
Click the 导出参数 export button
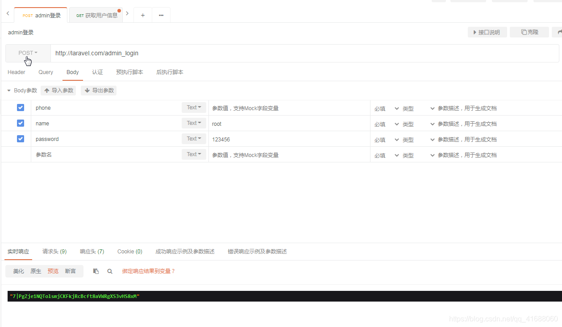coord(99,91)
